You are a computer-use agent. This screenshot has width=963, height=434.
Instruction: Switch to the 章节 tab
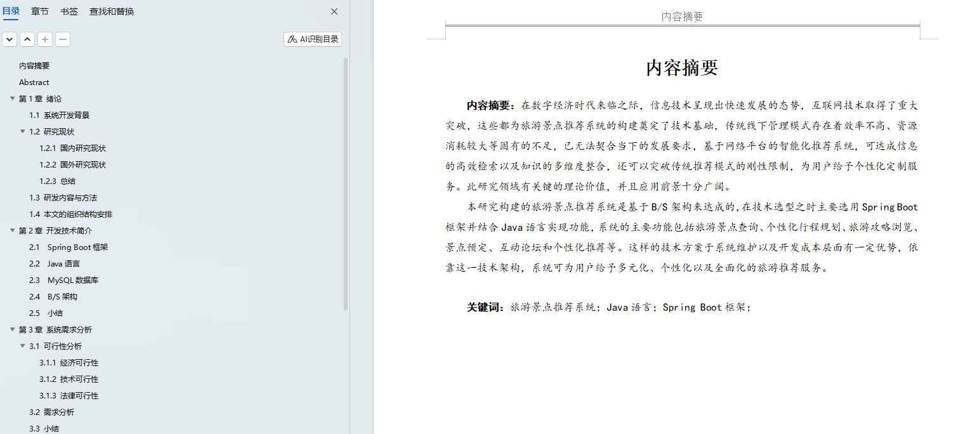[40, 11]
